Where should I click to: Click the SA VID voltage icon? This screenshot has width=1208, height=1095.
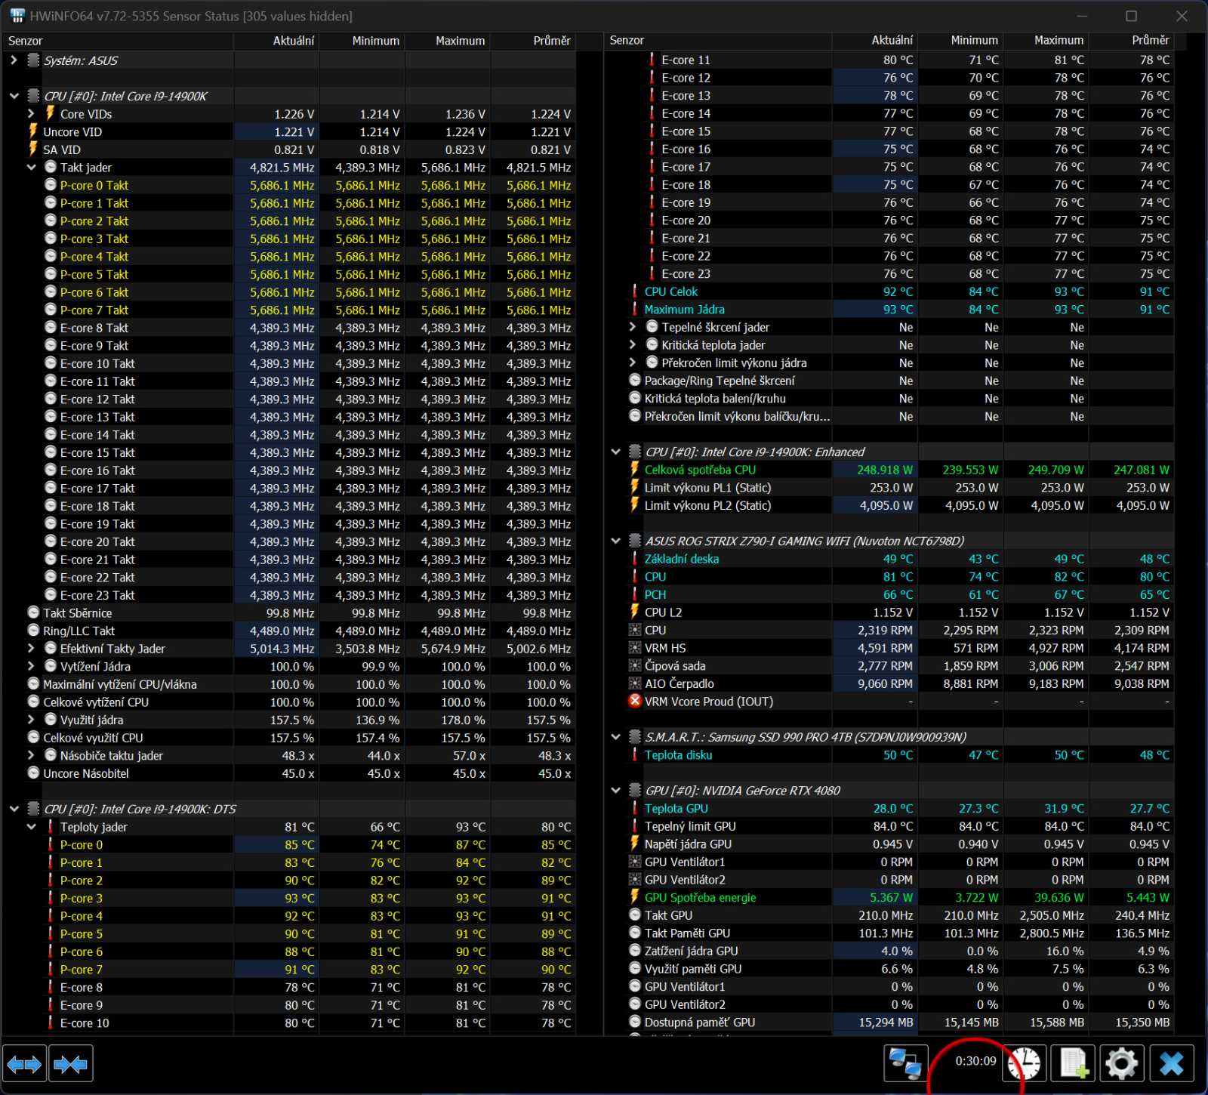click(32, 150)
